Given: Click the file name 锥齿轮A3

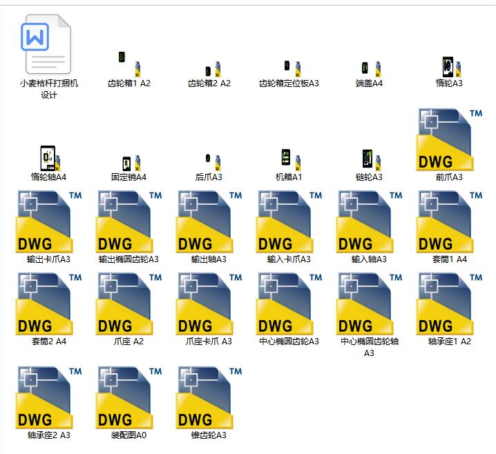Looking at the screenshot, I should click(209, 435).
